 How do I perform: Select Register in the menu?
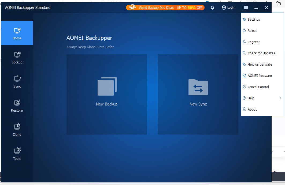coord(262,42)
